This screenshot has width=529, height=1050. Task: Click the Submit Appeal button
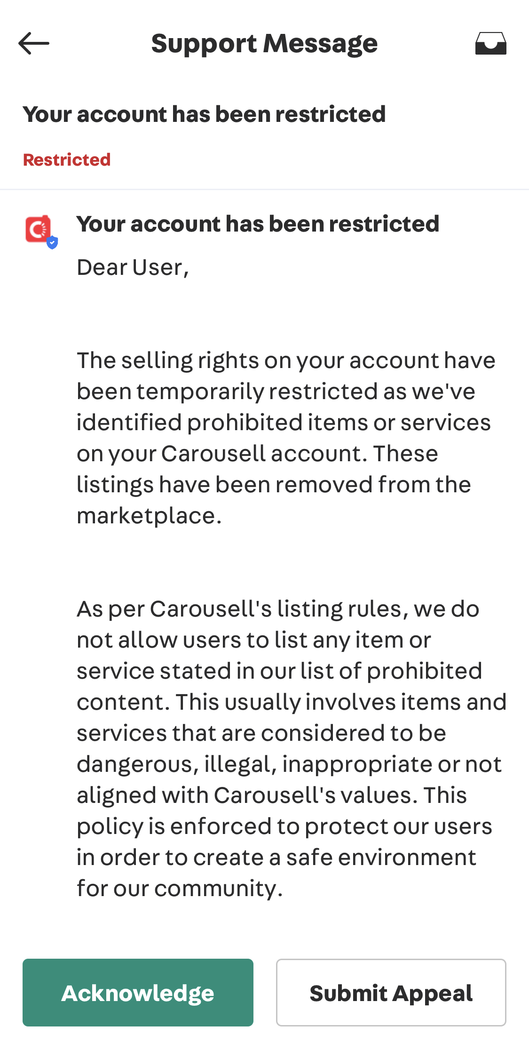tap(391, 993)
